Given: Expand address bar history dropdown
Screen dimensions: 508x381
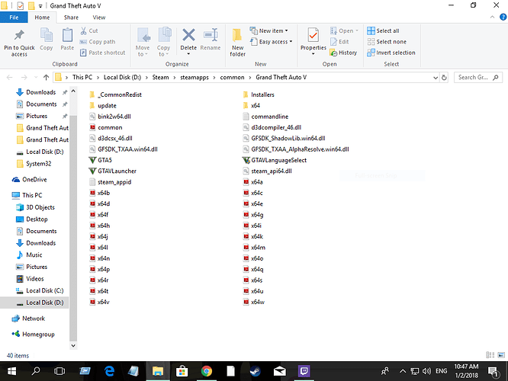Looking at the screenshot, I should [x=436, y=78].
